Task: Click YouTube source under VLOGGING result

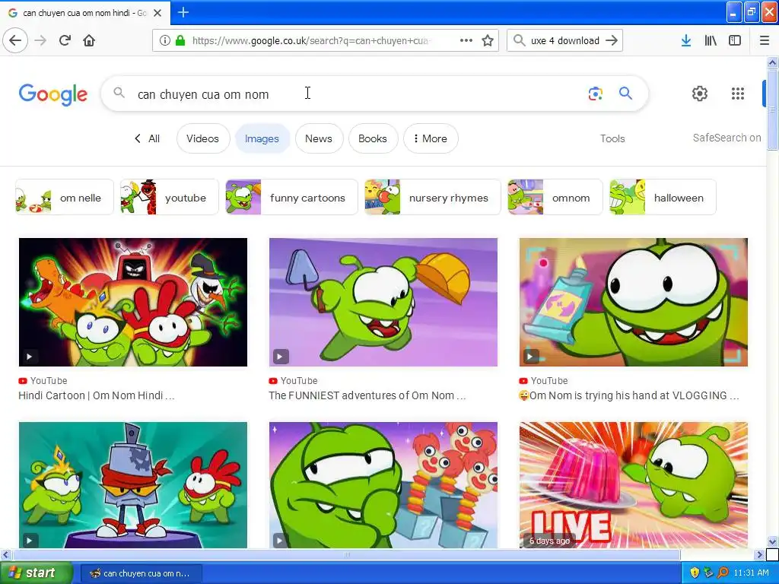Action: coord(543,380)
